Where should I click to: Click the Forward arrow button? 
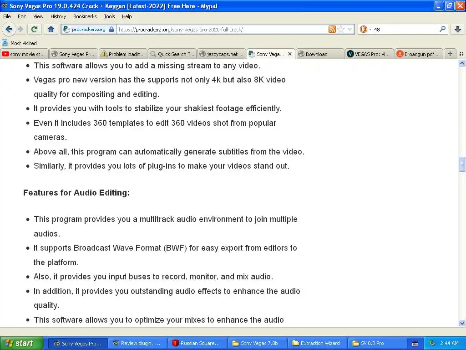point(20,29)
